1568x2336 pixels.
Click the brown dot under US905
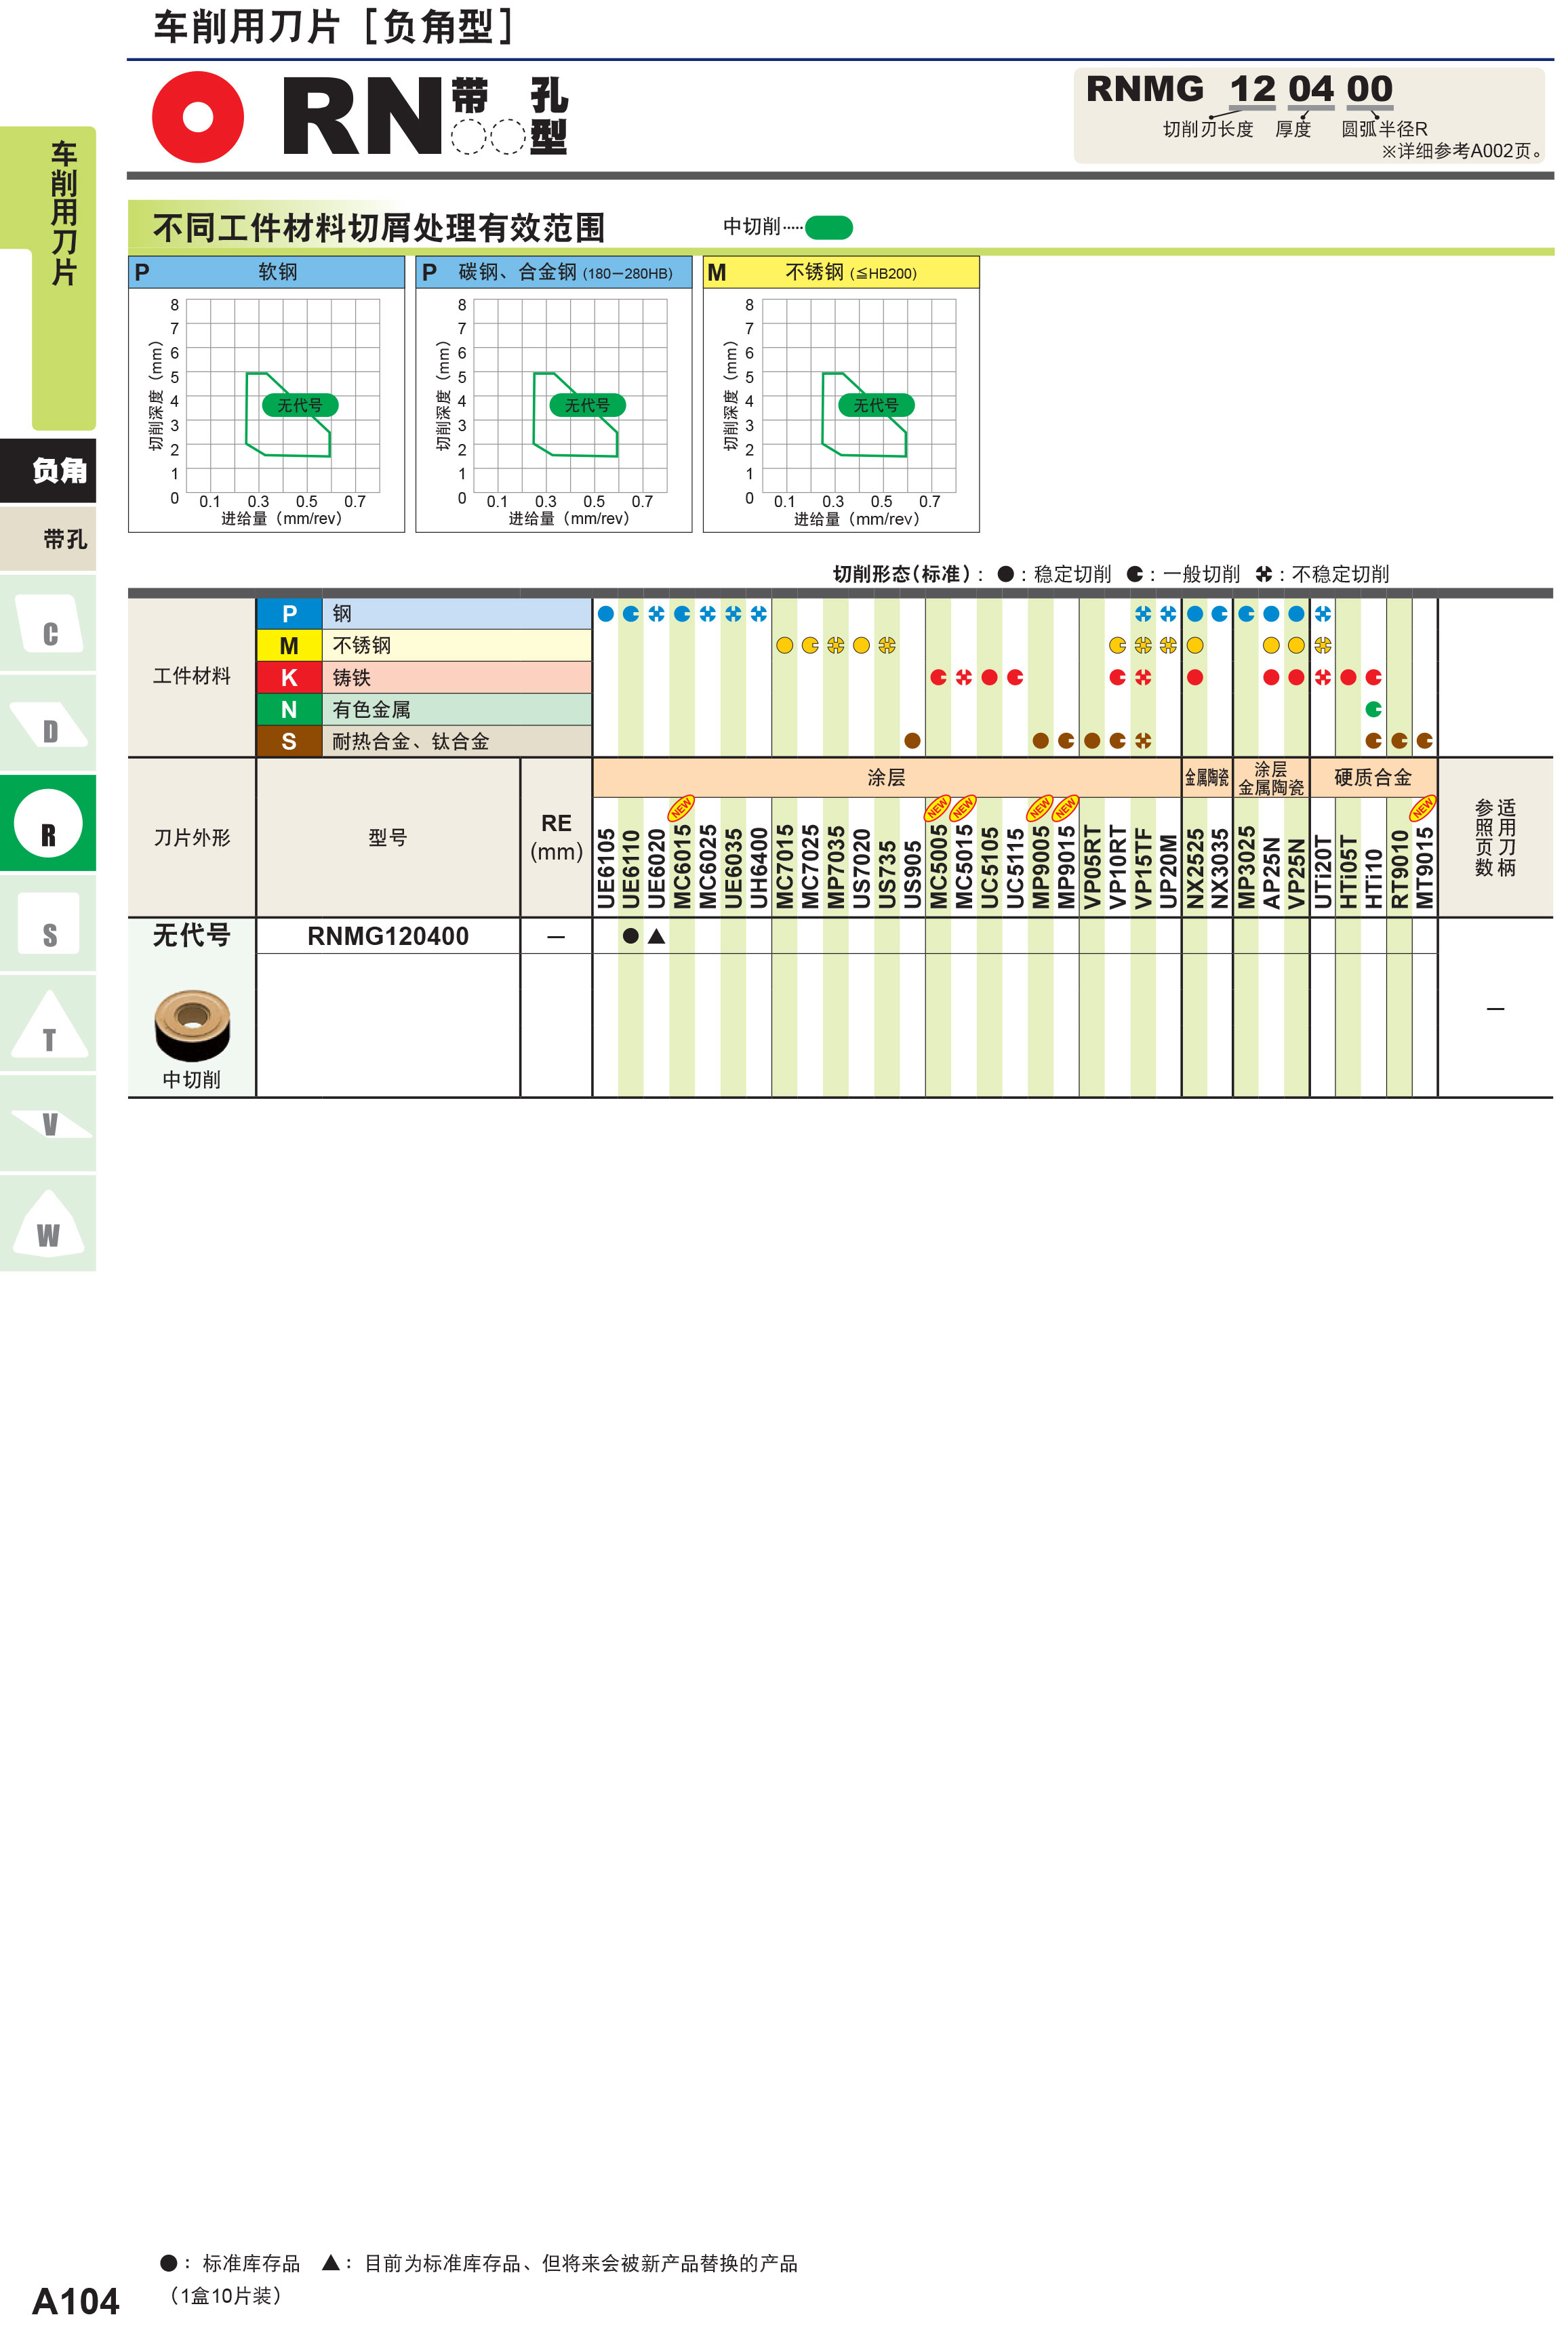(x=912, y=741)
